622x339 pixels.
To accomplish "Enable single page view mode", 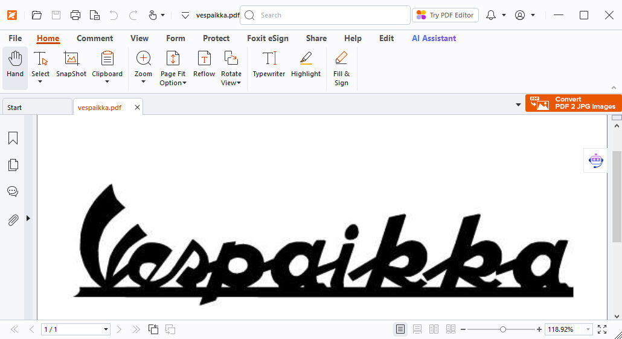I will pyautogui.click(x=400, y=329).
